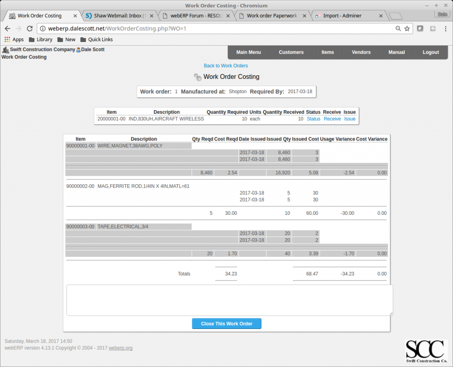
Task: Open the Vendors menu item
Action: 361,52
